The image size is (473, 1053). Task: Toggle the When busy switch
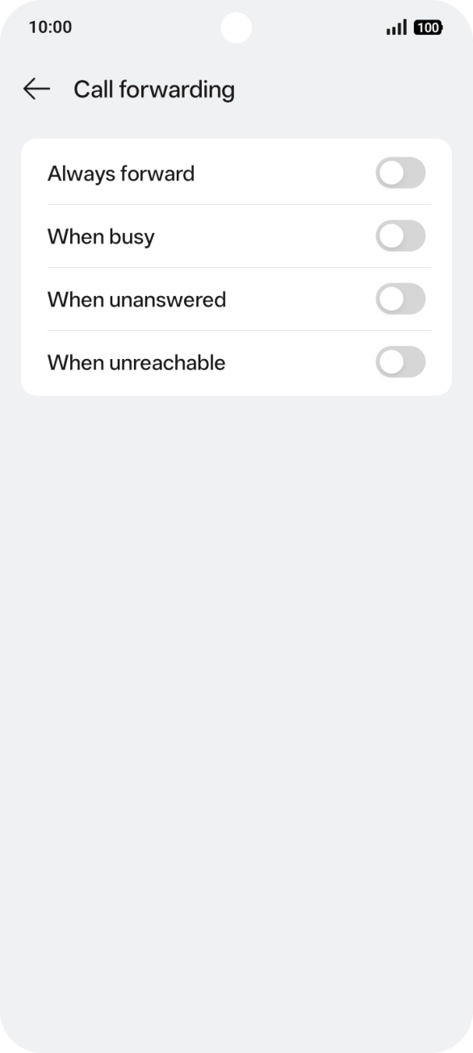(x=400, y=236)
